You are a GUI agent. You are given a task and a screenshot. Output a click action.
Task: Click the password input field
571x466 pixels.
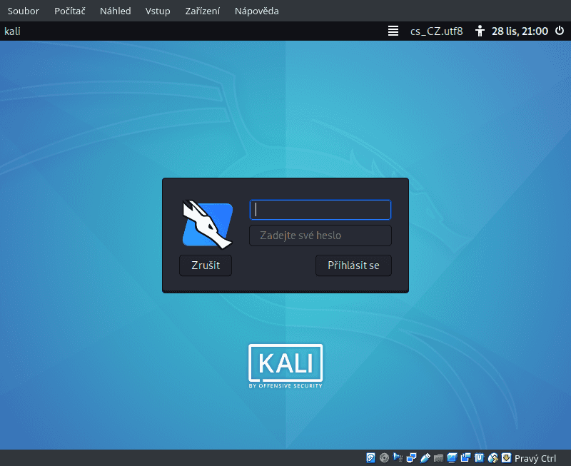[x=320, y=235]
